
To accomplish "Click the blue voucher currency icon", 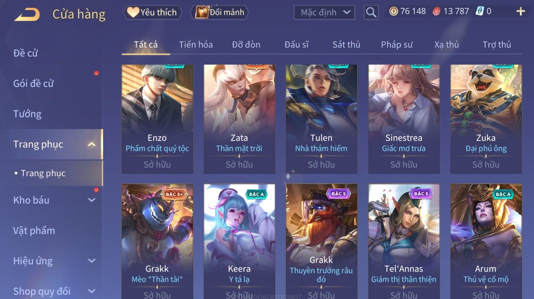I will point(480,11).
